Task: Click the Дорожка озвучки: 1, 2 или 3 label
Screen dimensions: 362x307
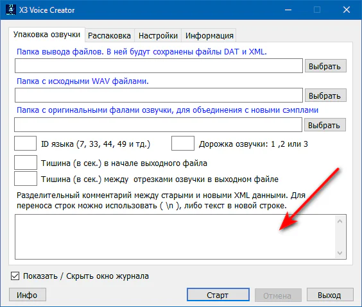Action: tap(254, 144)
